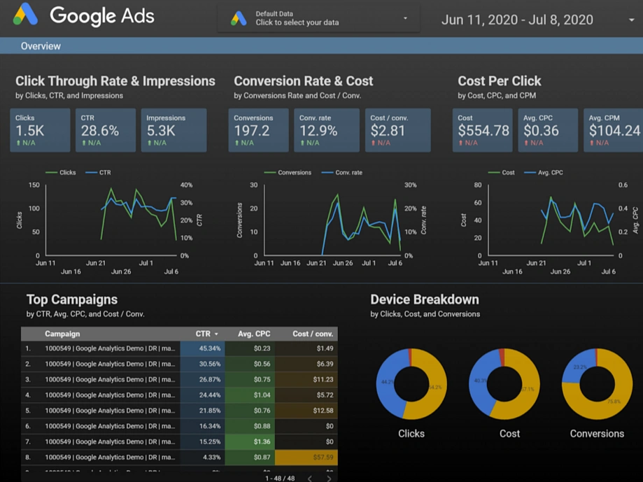643x482 pixels.
Task: Click the Conversion Rate & Cost title
Action: [304, 81]
